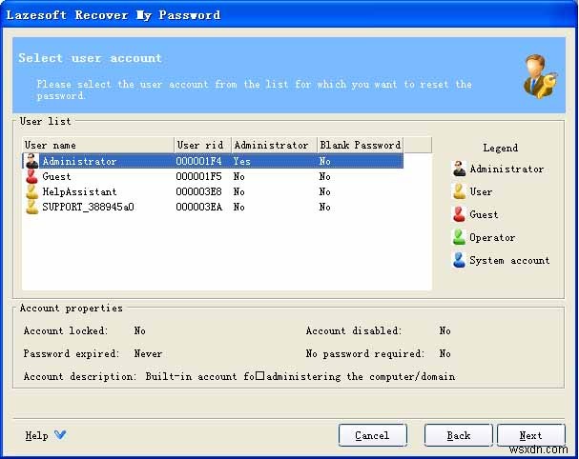The width and height of the screenshot is (579, 459).
Task: Click the 'Account disabled:' label
Action: (x=354, y=330)
